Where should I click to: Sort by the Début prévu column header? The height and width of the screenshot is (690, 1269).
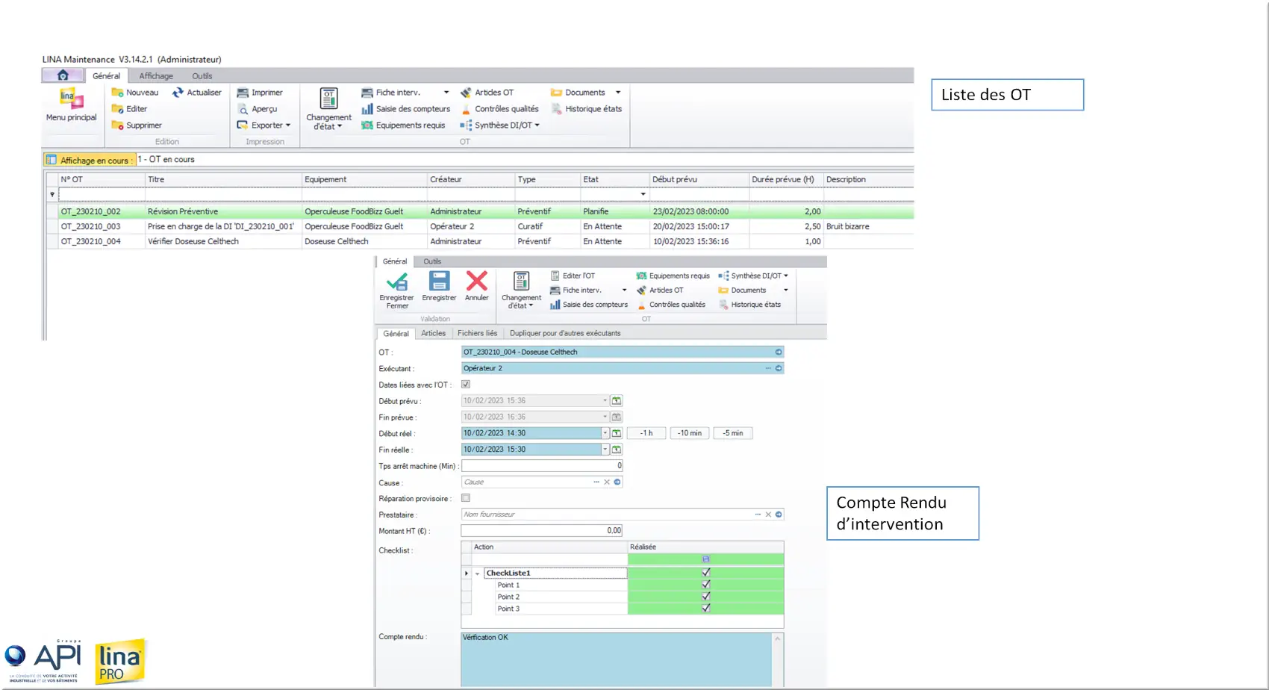[699, 179]
